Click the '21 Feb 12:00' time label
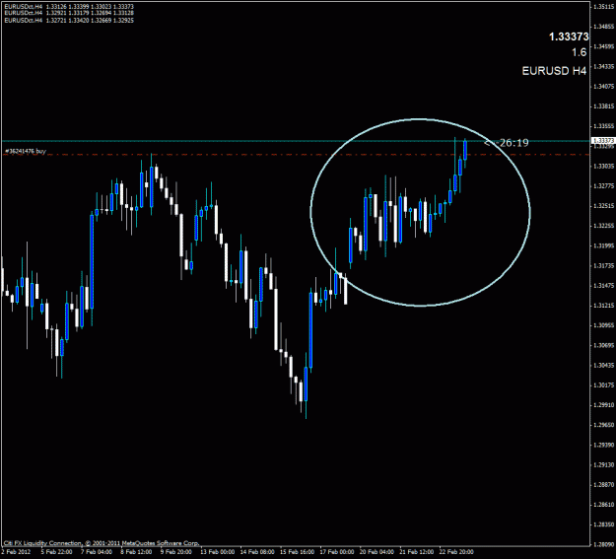Image resolution: width=616 pixels, height=559 pixels. (417, 552)
